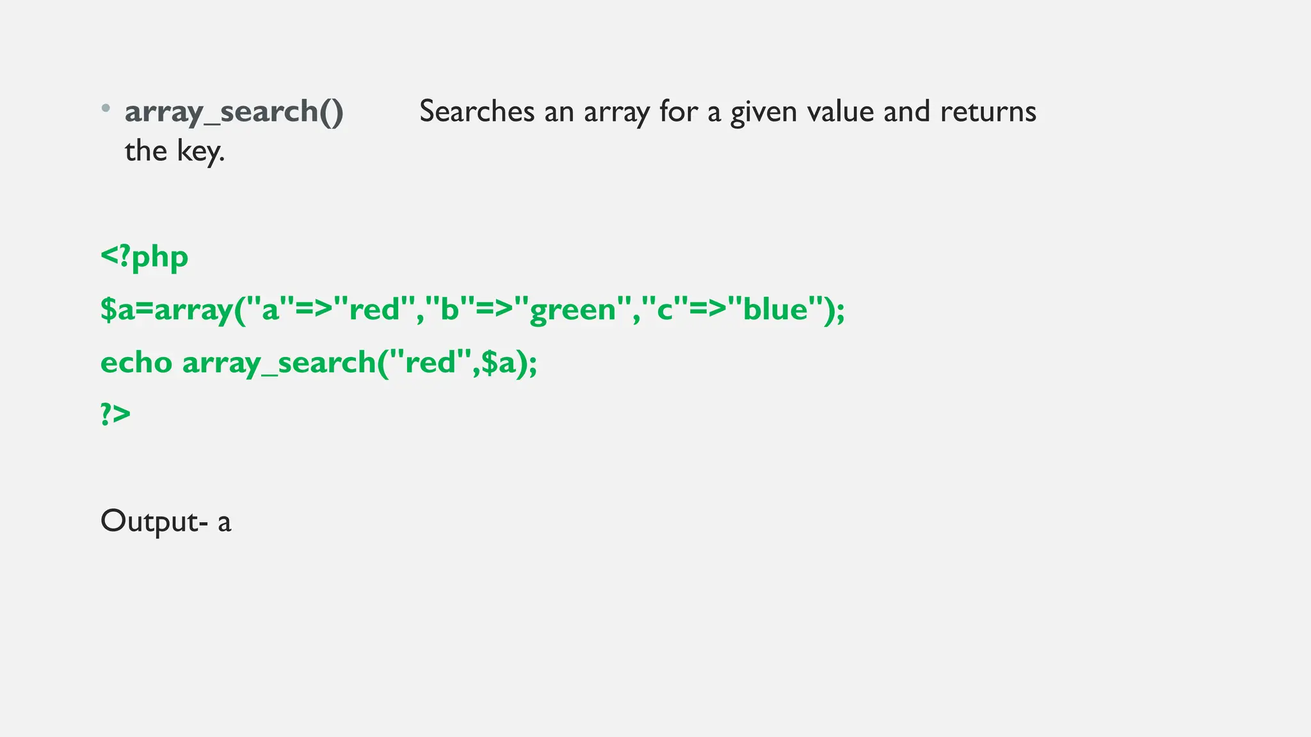This screenshot has height=737, width=1311.
Task: Click the word "returns" in the description
Action: point(988,112)
